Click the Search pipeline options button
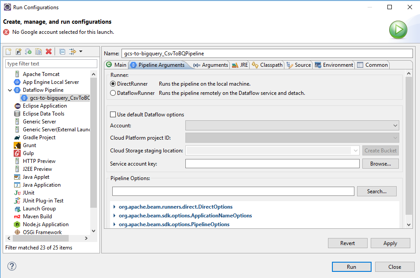The image size is (420, 278). [376, 191]
